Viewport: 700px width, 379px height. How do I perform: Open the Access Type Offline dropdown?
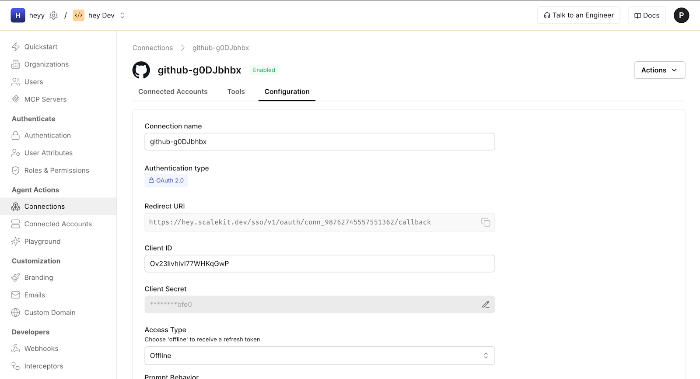pyautogui.click(x=320, y=355)
